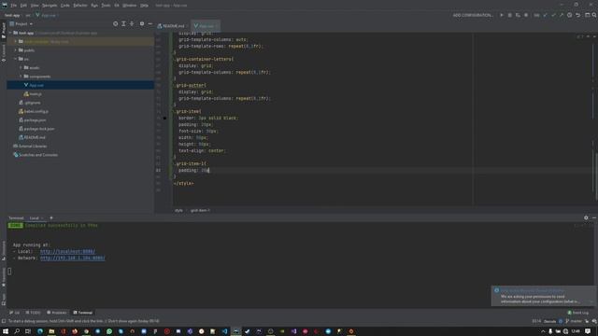Select the Terminal tool window tab

(83, 313)
